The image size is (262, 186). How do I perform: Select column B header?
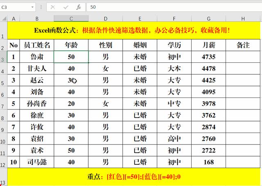pyautogui.click(x=37, y=19)
